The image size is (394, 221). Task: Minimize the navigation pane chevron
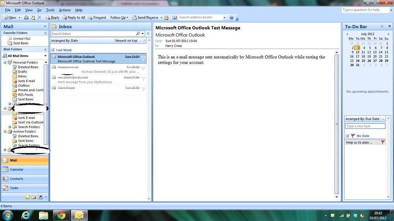coord(45,26)
